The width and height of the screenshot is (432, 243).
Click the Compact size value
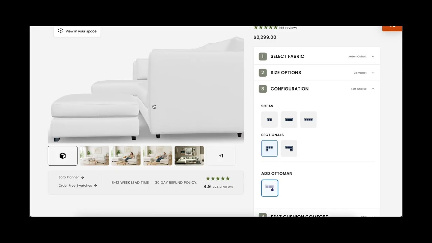point(360,73)
